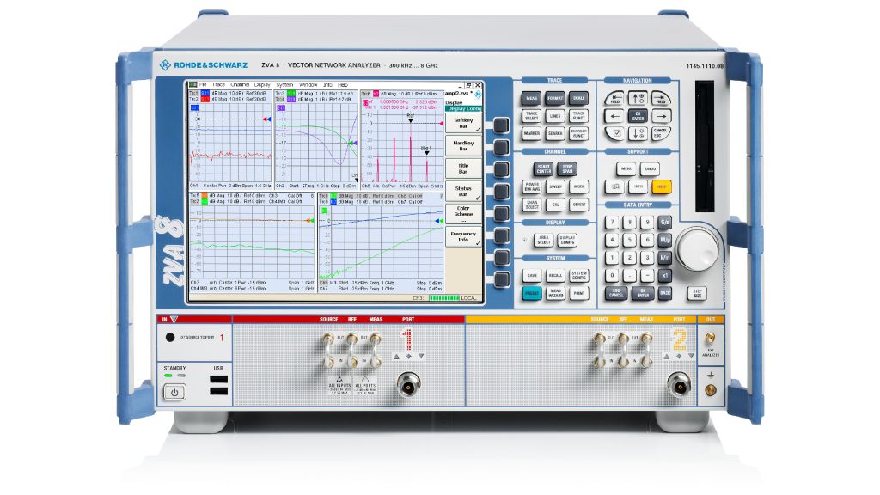
Task: Open the System menu
Action: [284, 85]
